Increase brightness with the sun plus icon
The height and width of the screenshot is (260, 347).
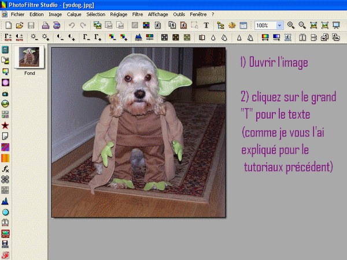pyautogui.click(x=46, y=37)
